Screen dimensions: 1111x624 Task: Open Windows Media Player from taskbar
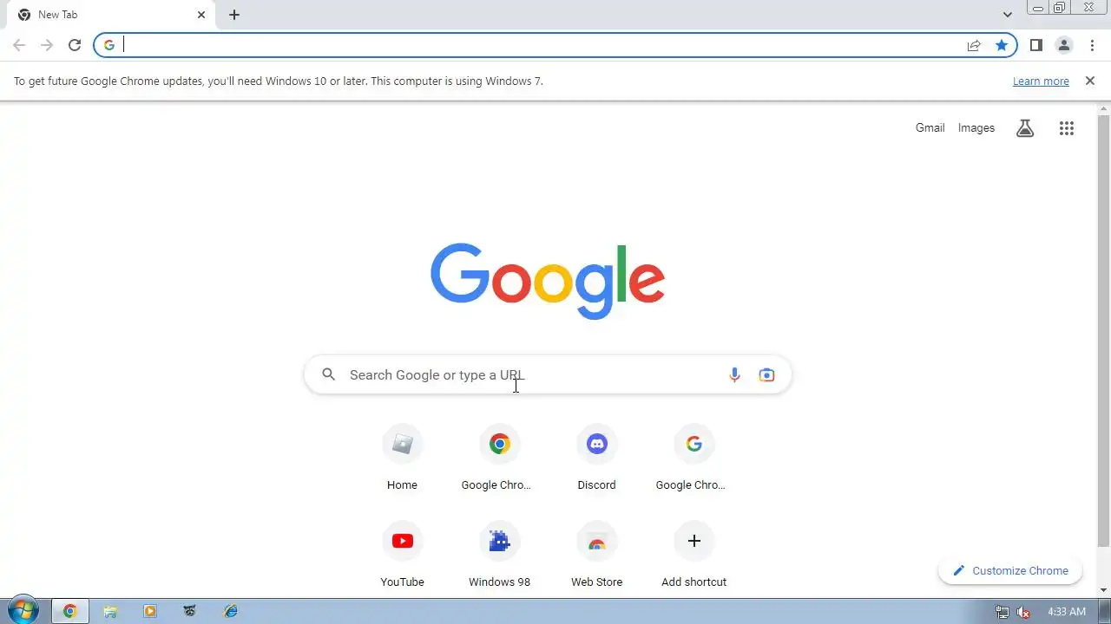pyautogui.click(x=150, y=611)
